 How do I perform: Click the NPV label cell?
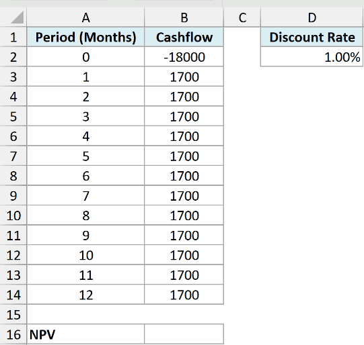click(x=85, y=334)
